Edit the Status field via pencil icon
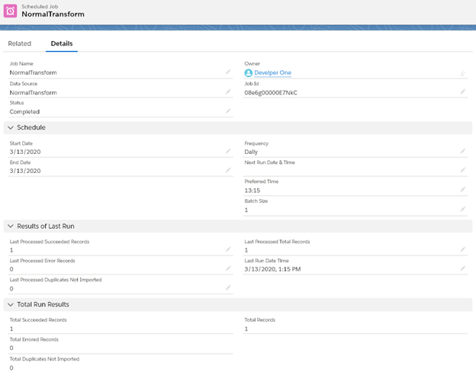 pos(227,111)
